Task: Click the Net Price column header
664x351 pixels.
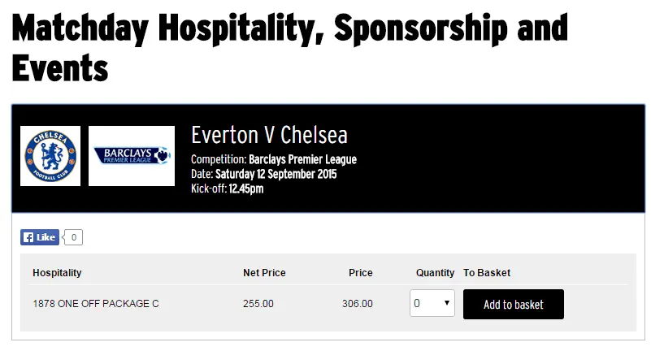Action: click(264, 273)
